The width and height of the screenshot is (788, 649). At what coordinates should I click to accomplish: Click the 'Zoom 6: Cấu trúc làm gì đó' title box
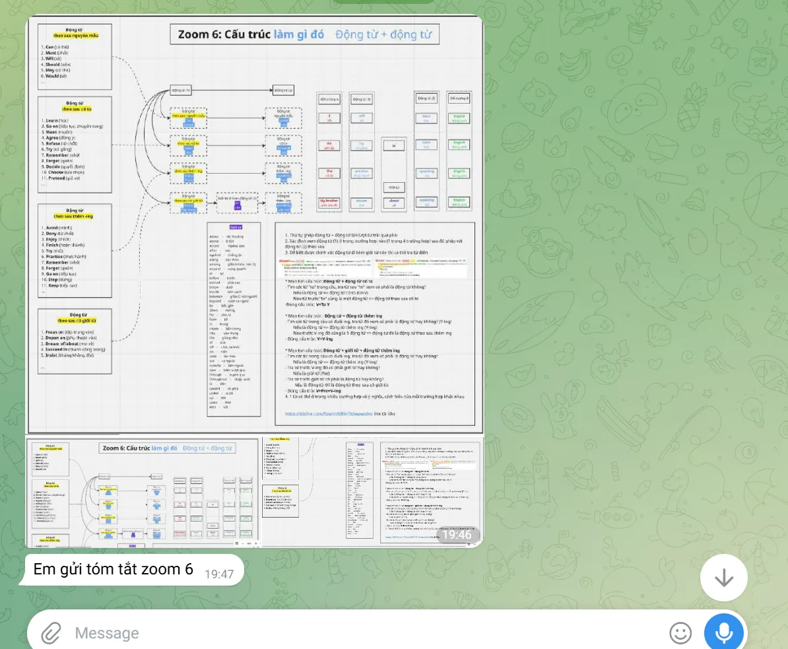[x=304, y=34]
